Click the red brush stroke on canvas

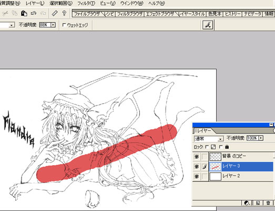coord(106,153)
